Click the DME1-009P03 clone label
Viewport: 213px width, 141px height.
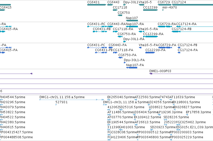[160, 71]
